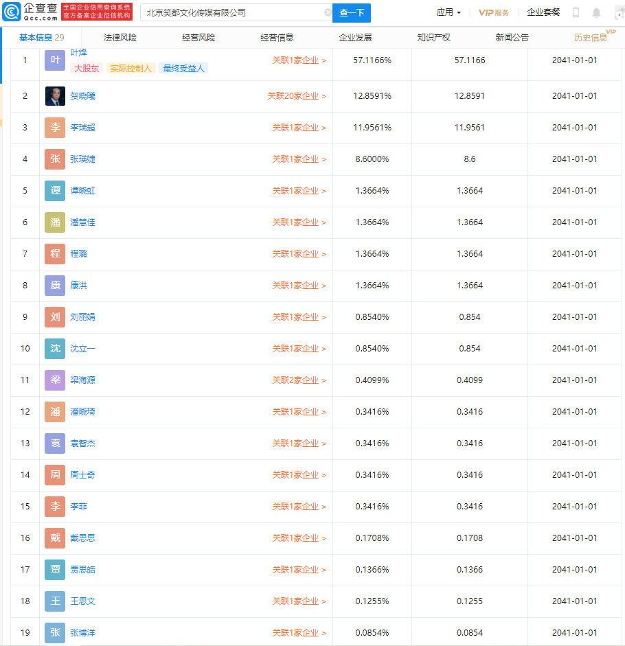Click the 梁 avatar icon for 梁海源
Image resolution: width=625 pixels, height=646 pixels.
[55, 380]
